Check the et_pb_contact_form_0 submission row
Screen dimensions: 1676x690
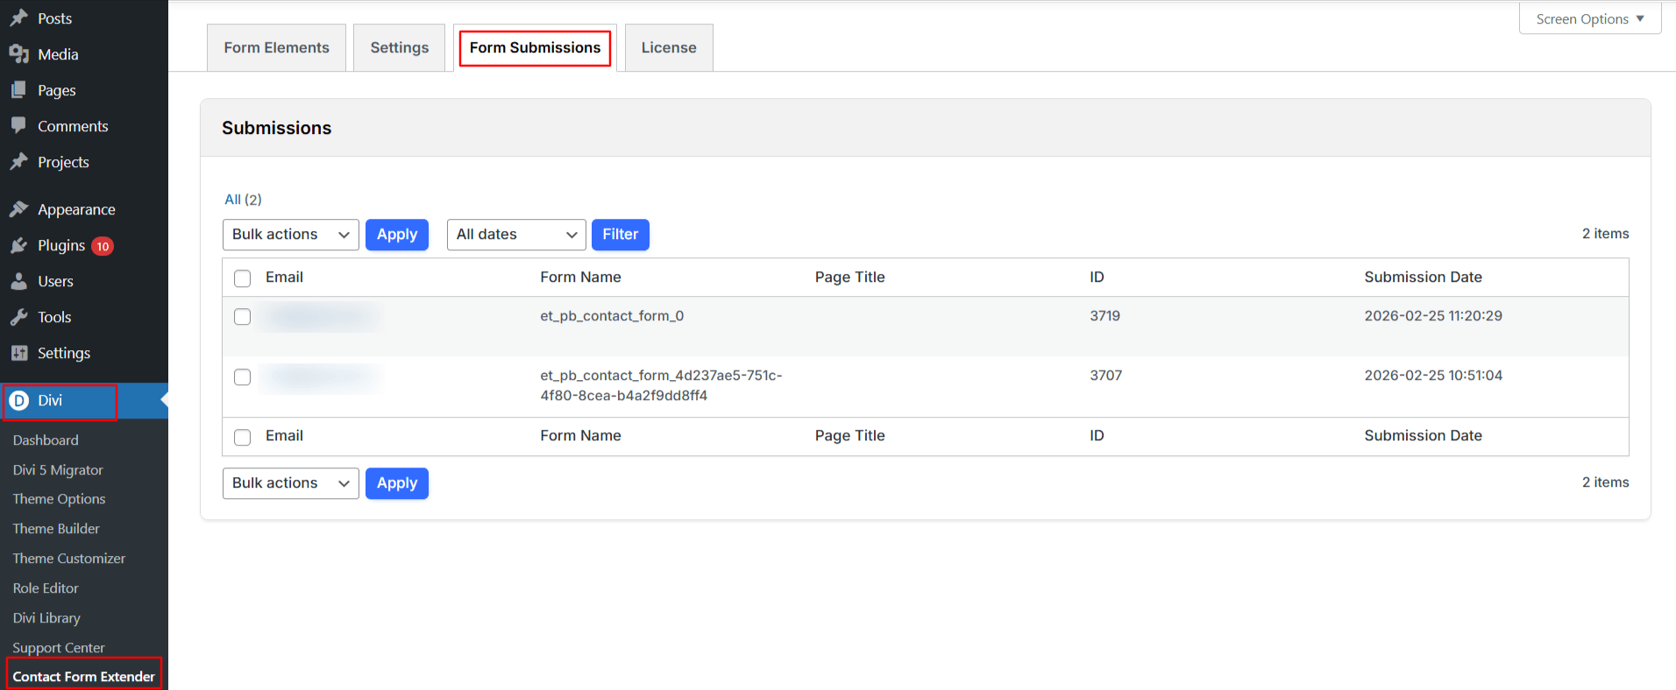click(243, 317)
